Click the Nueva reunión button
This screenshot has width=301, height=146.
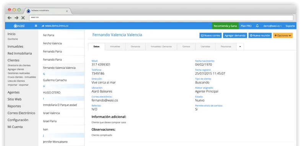pos(260,36)
